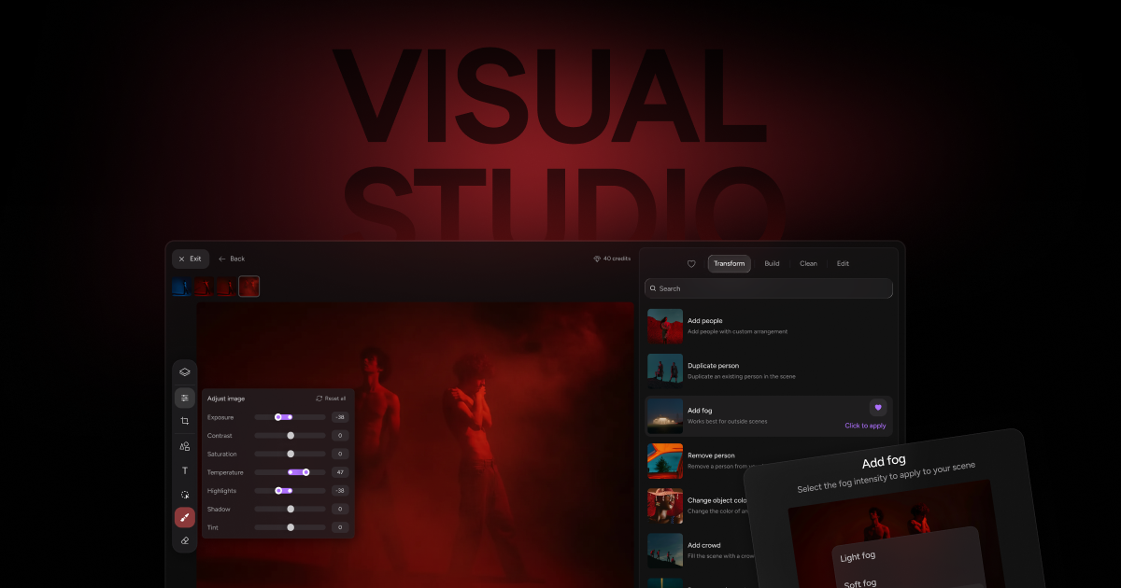The image size is (1121, 588).
Task: Click the Tint value box
Action: click(340, 527)
